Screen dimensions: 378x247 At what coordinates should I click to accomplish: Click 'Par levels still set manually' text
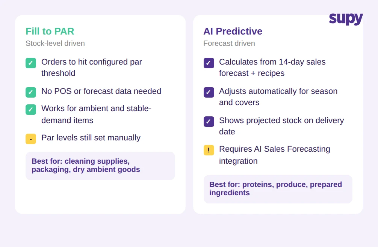click(x=91, y=138)
